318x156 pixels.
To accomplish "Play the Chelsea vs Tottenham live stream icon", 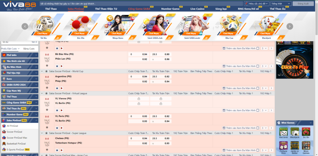I will pyautogui.click(x=62, y=150).
